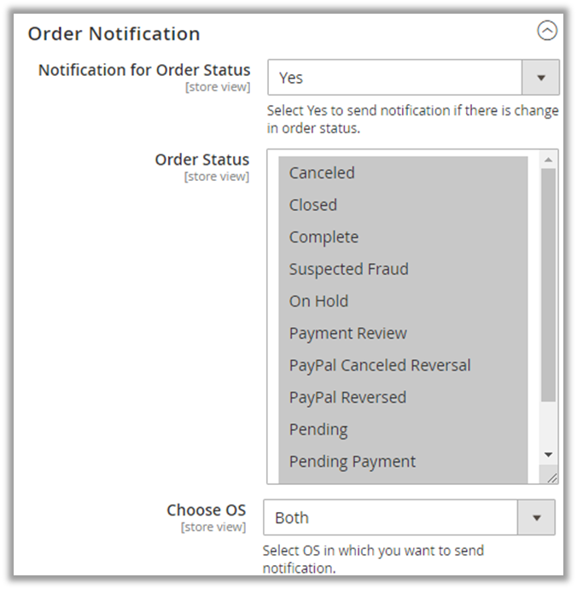This screenshot has height=589, width=577.
Task: Select Pending status option
Action: tap(318, 429)
